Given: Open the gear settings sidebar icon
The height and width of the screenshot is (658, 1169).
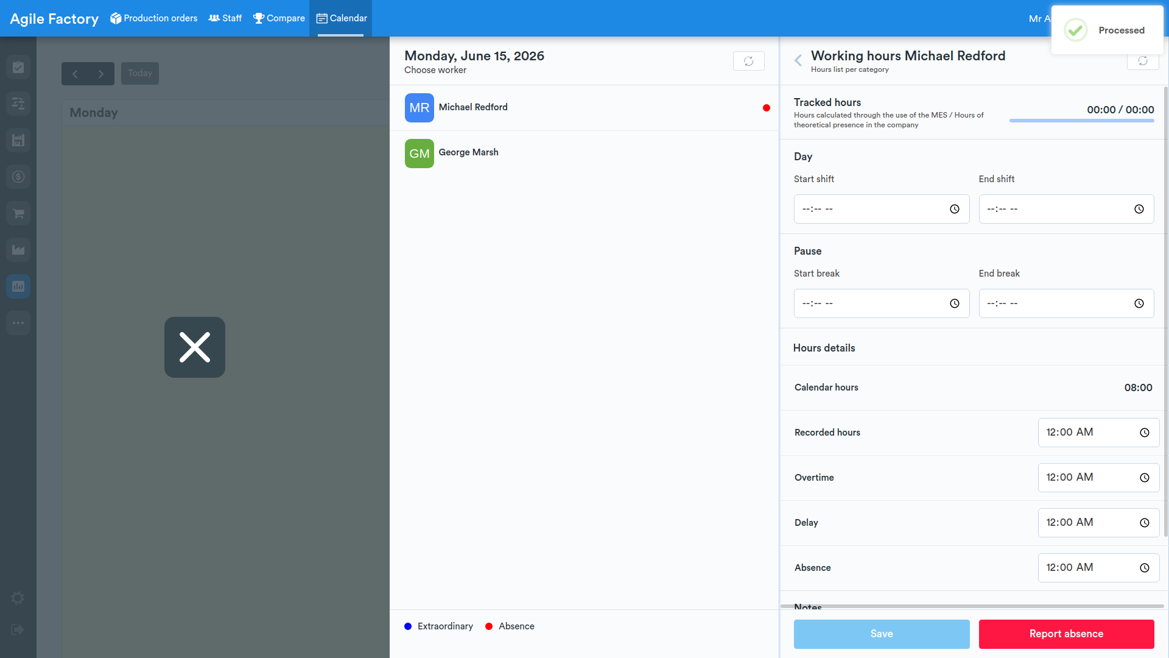Looking at the screenshot, I should 18,598.
